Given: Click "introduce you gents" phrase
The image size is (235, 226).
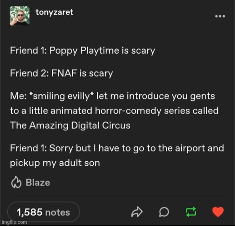Looking at the screenshot, I should (x=171, y=96).
